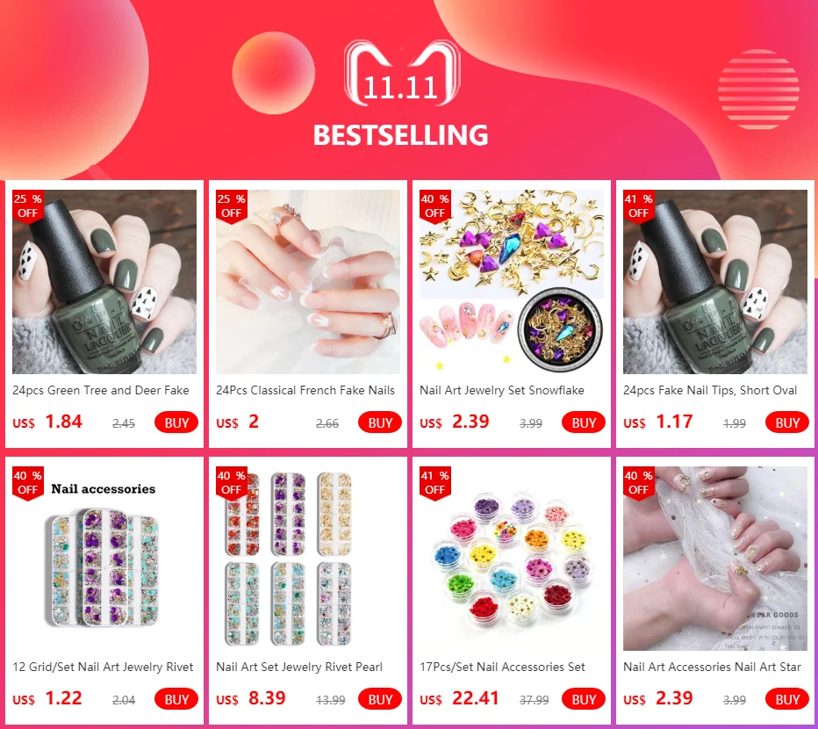Click BUY for the 22.41 accessories set
Image resolution: width=818 pixels, height=729 pixels.
click(x=584, y=699)
